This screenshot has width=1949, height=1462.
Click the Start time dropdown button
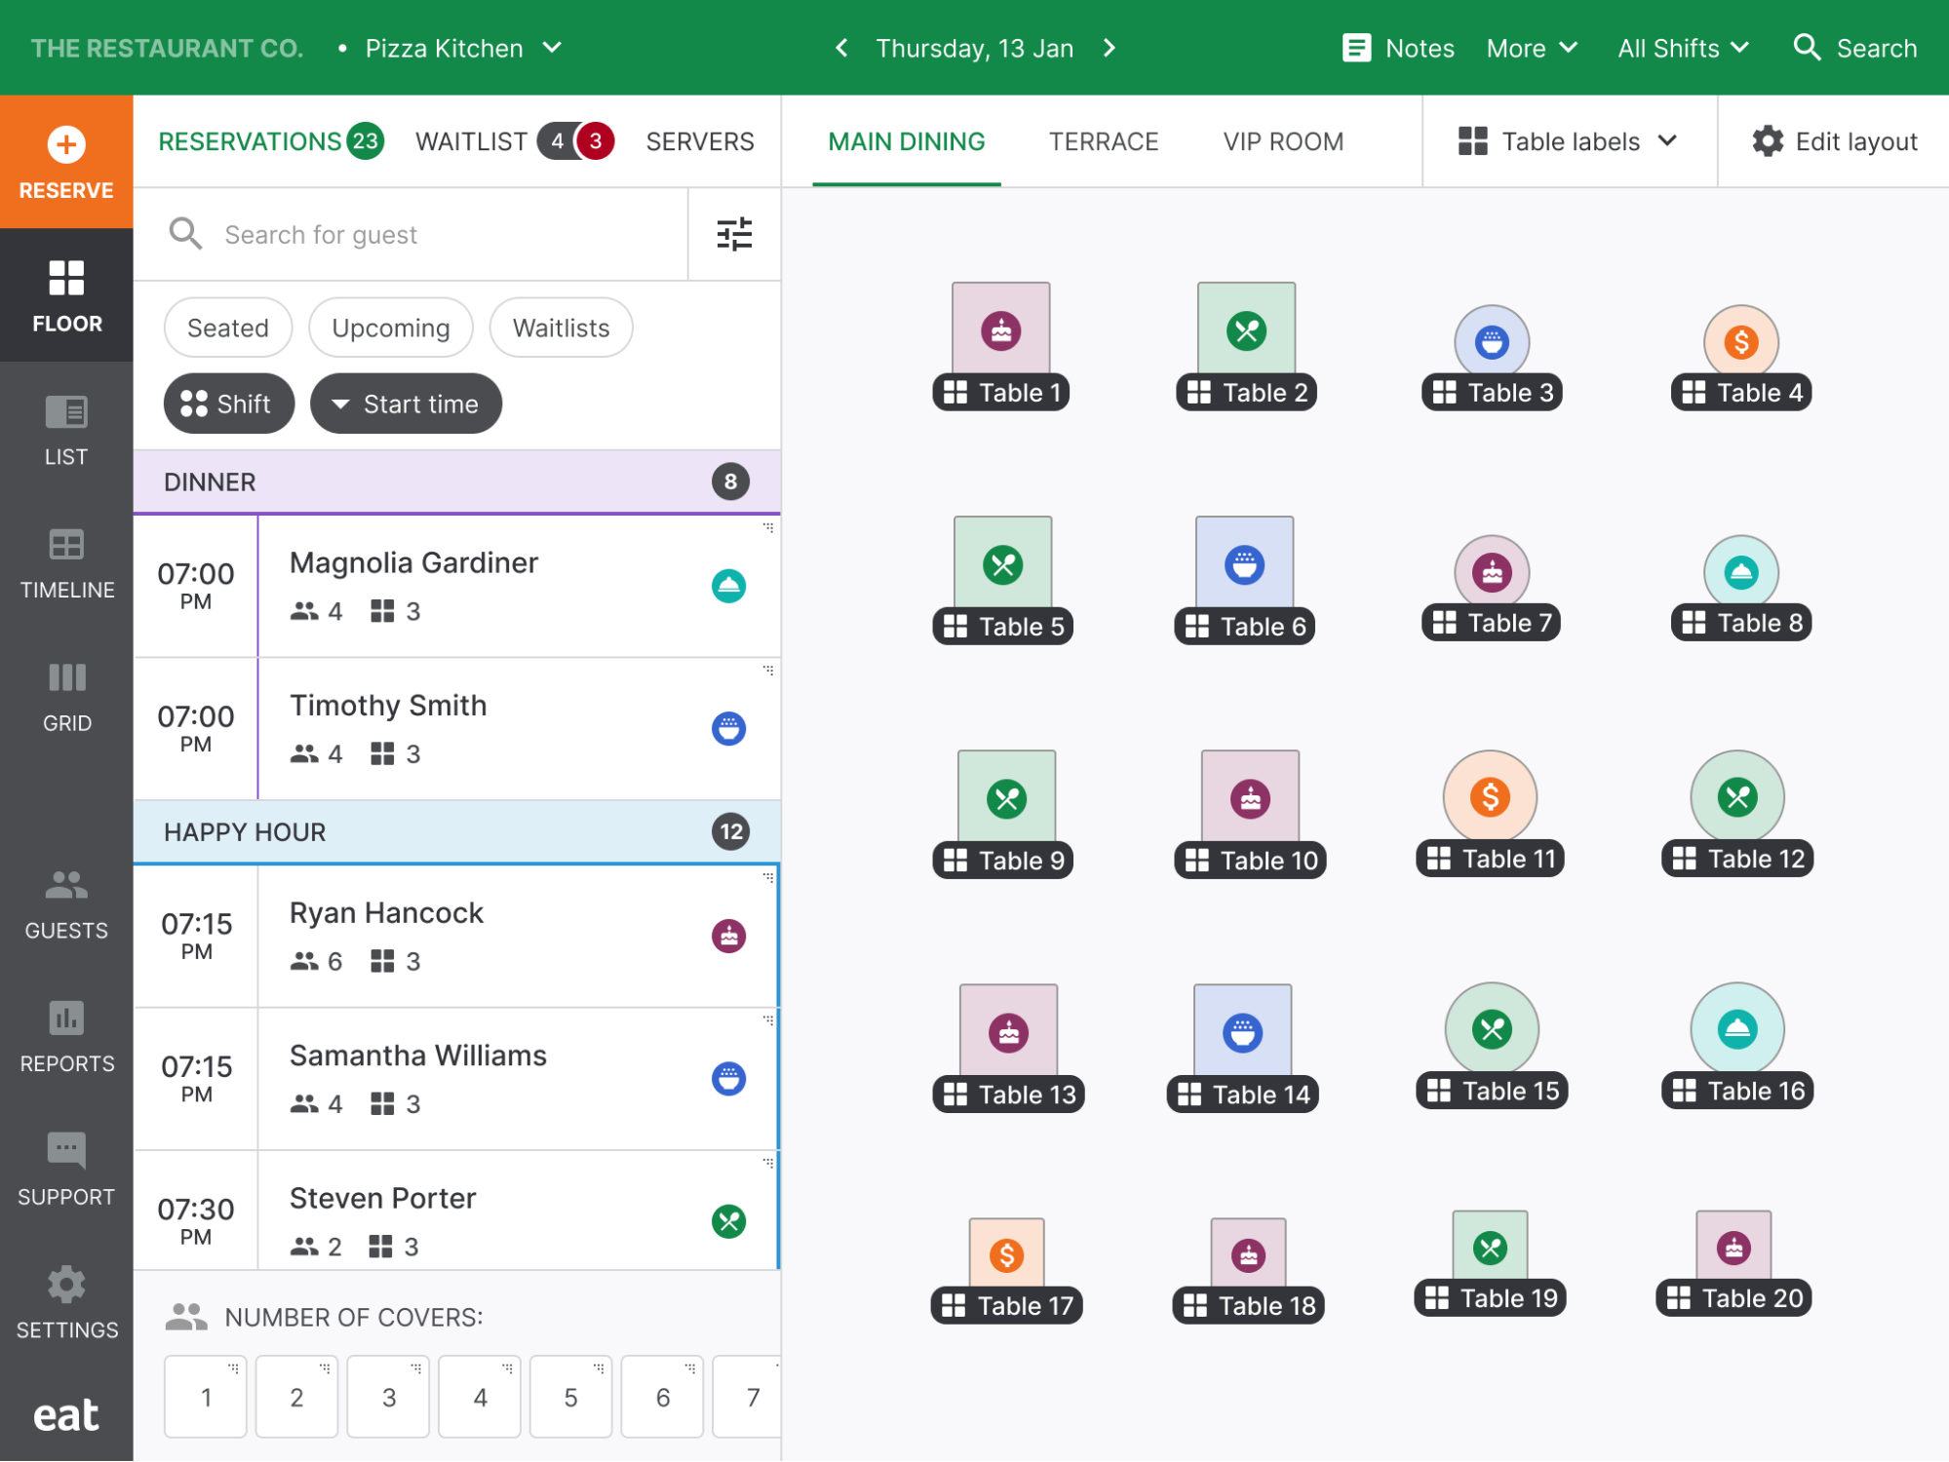point(407,404)
